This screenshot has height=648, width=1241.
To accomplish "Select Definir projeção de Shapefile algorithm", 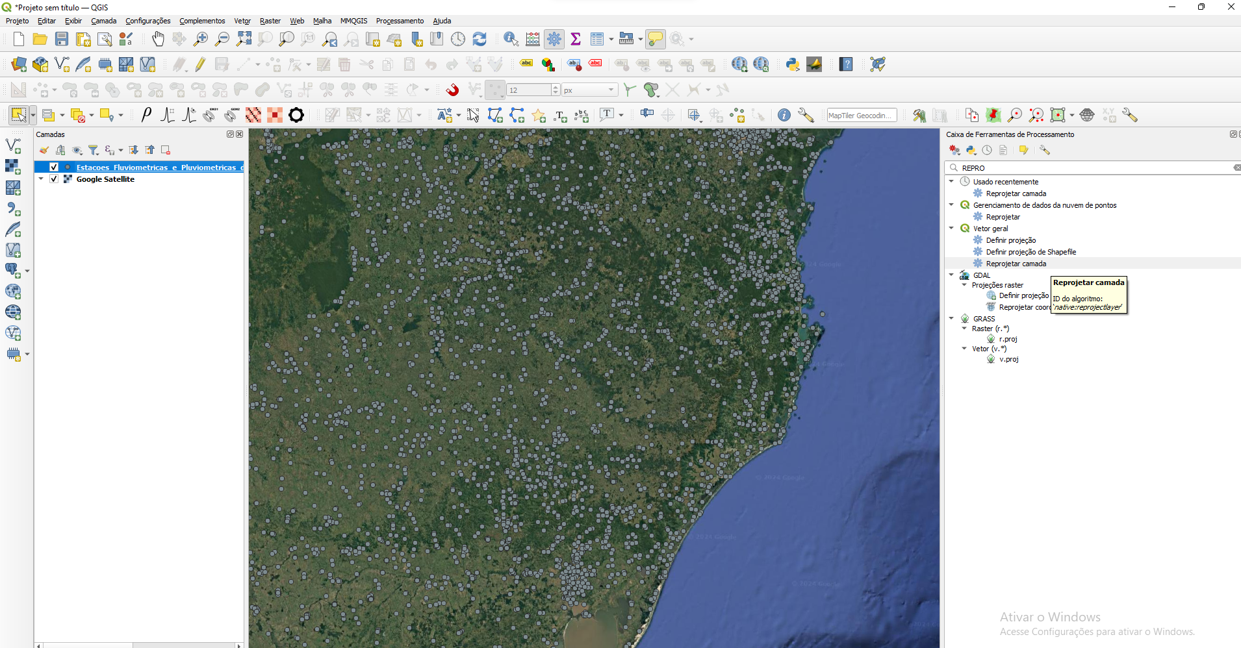I will [1030, 252].
